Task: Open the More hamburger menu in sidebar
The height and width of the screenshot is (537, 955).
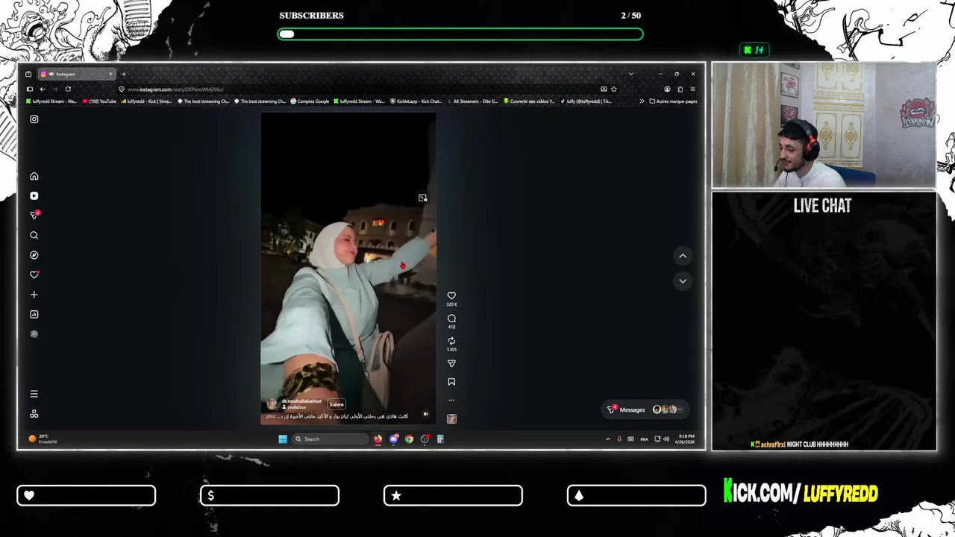Action: pyautogui.click(x=34, y=394)
